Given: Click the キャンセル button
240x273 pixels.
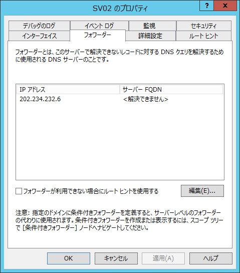Looking at the screenshot, I should tap(116, 258).
